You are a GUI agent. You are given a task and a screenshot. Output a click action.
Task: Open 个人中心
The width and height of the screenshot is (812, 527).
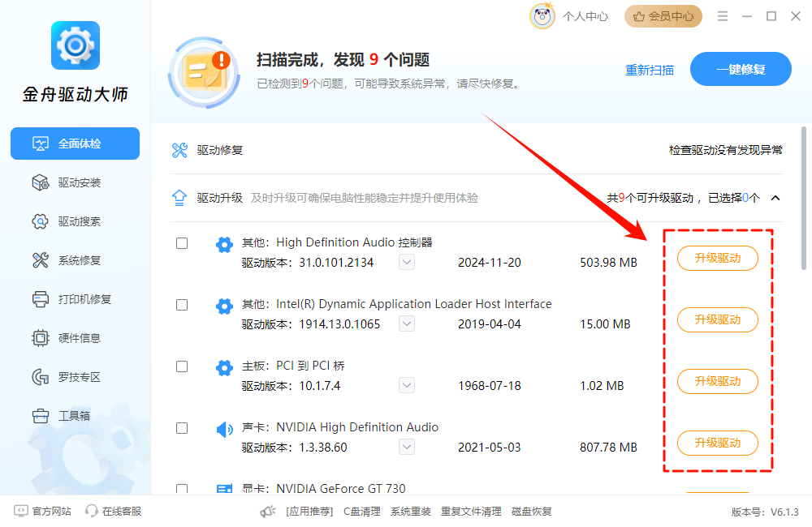point(585,16)
